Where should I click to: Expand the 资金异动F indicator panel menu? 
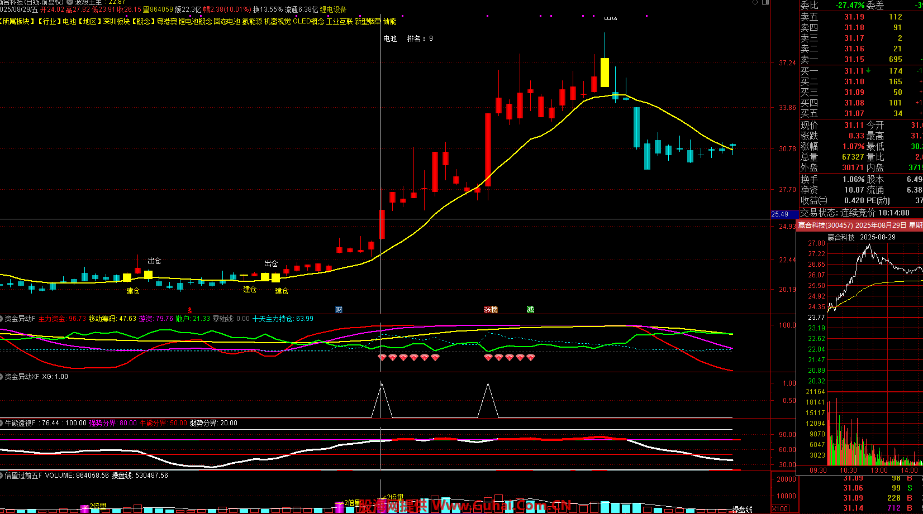click(2, 319)
